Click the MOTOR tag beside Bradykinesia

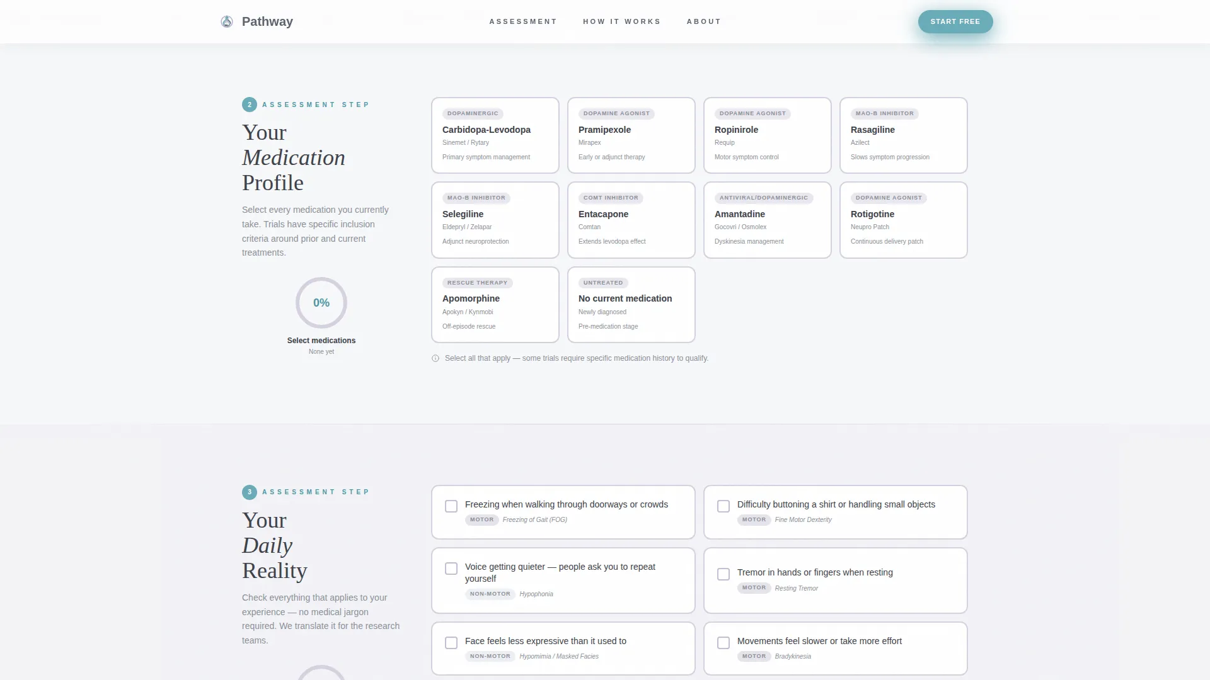coord(754,657)
